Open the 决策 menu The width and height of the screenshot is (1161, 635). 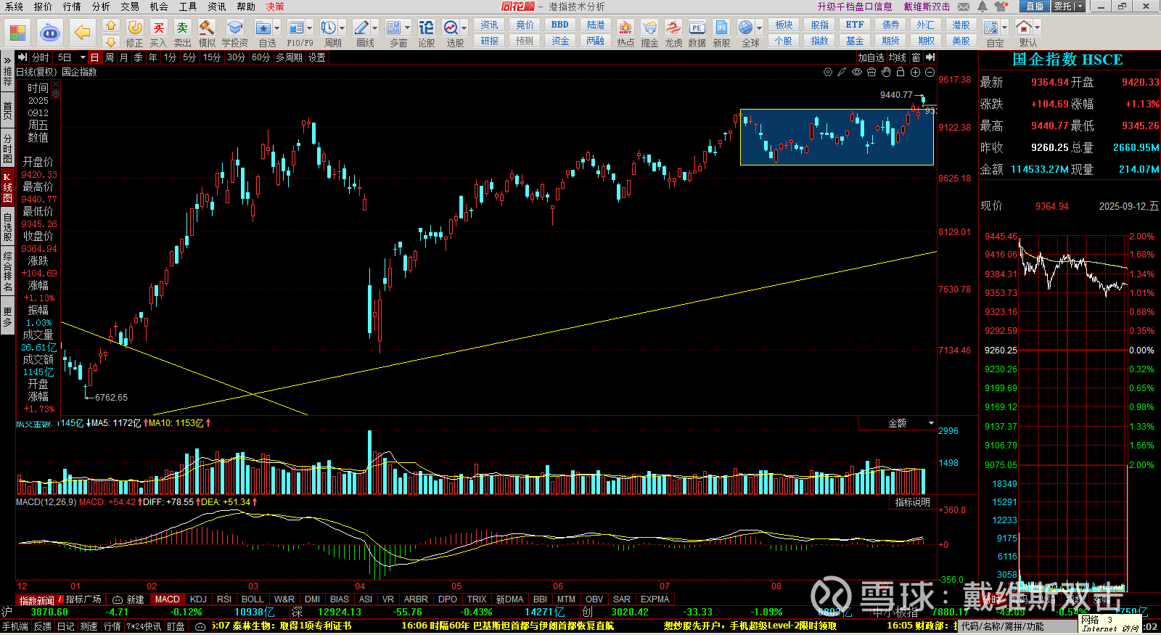click(275, 7)
